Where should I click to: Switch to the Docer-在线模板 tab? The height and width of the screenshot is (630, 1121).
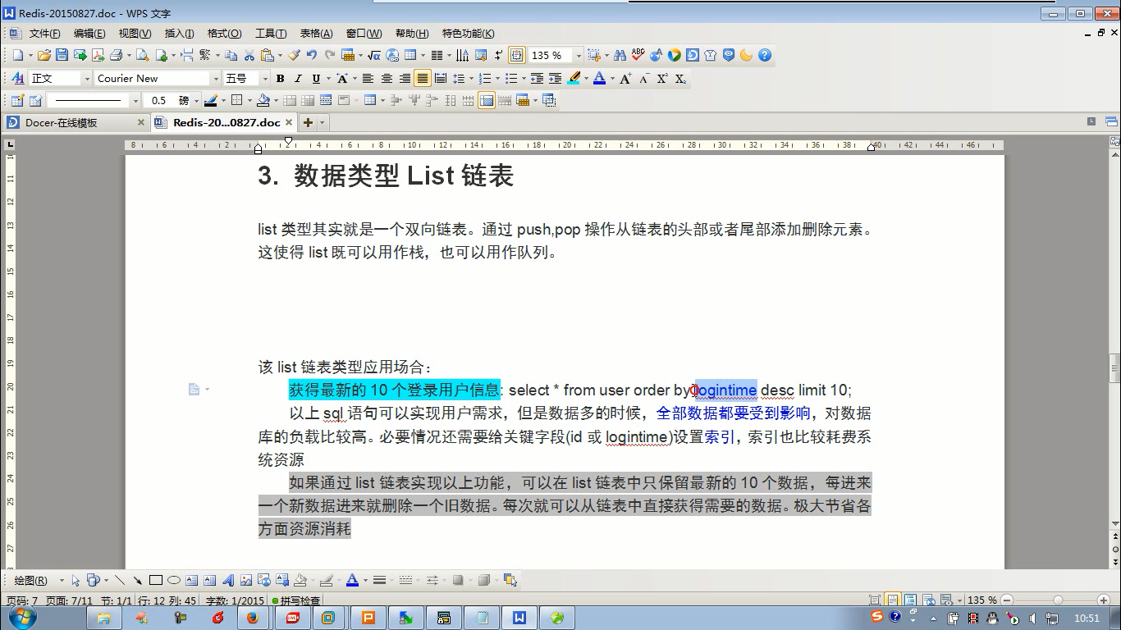62,122
